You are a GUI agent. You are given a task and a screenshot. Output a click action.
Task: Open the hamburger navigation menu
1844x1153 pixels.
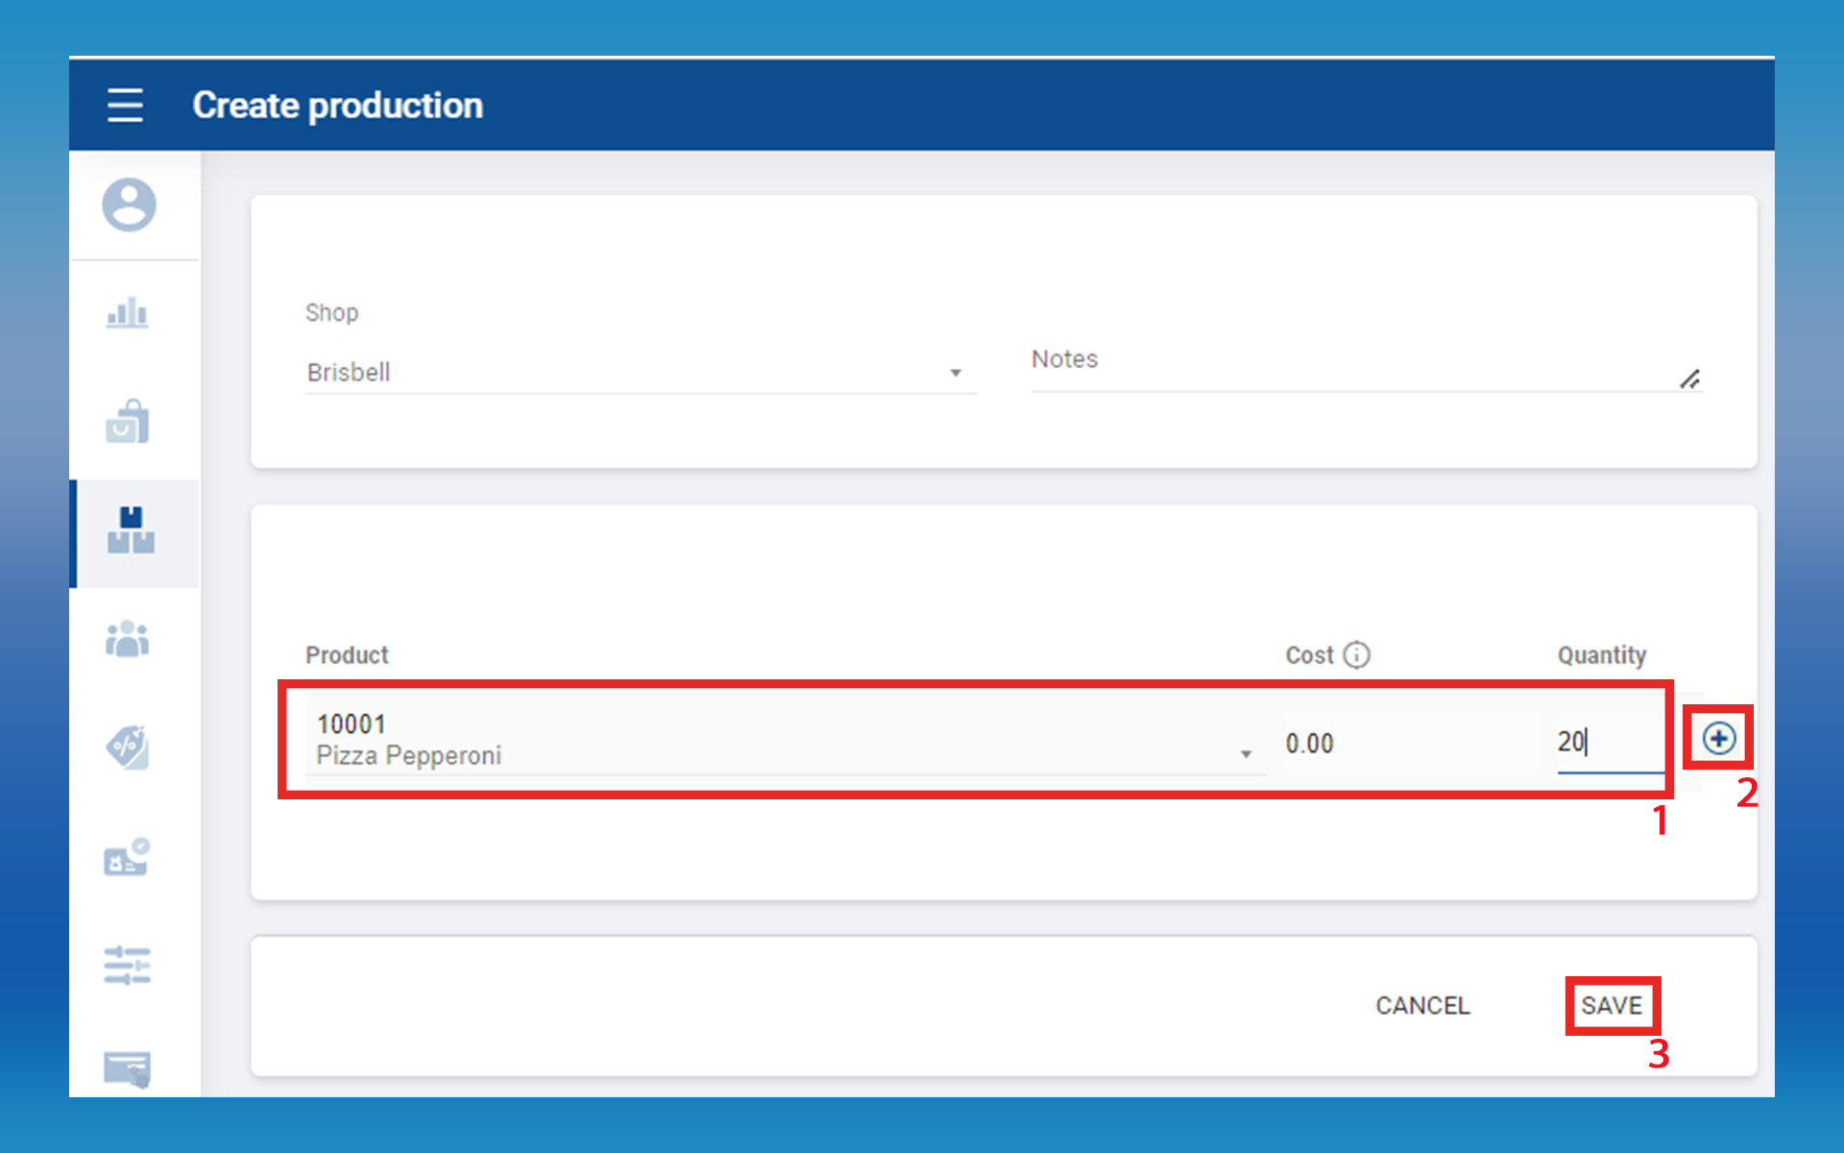pos(125,105)
